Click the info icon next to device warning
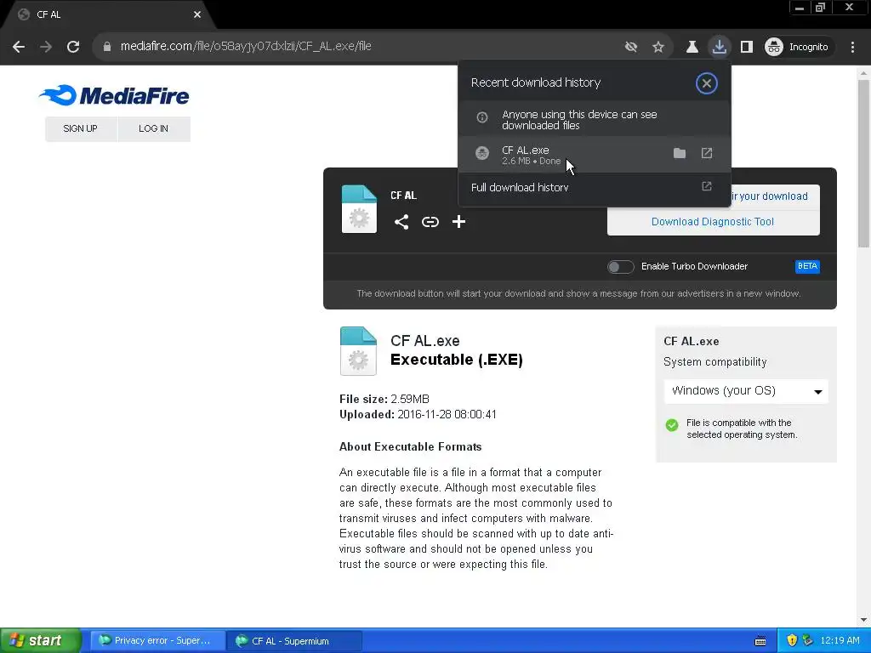This screenshot has width=871, height=653. (482, 117)
